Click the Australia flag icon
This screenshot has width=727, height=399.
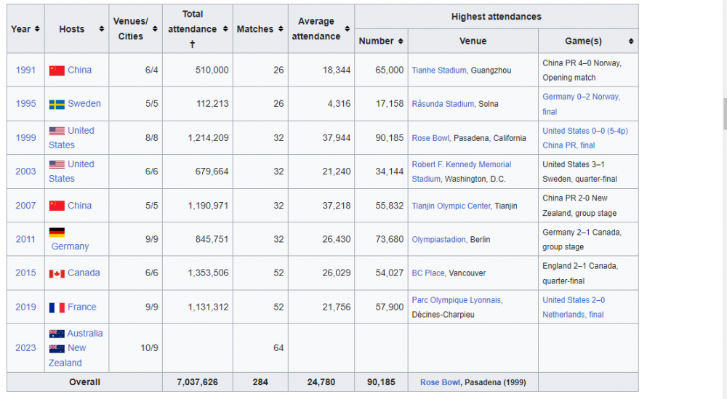click(57, 334)
